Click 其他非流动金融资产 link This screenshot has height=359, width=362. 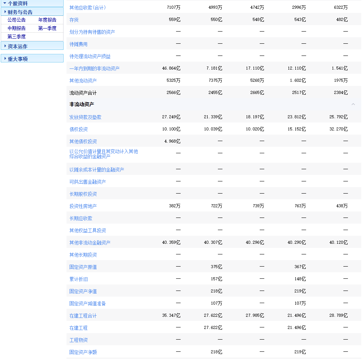point(90,243)
